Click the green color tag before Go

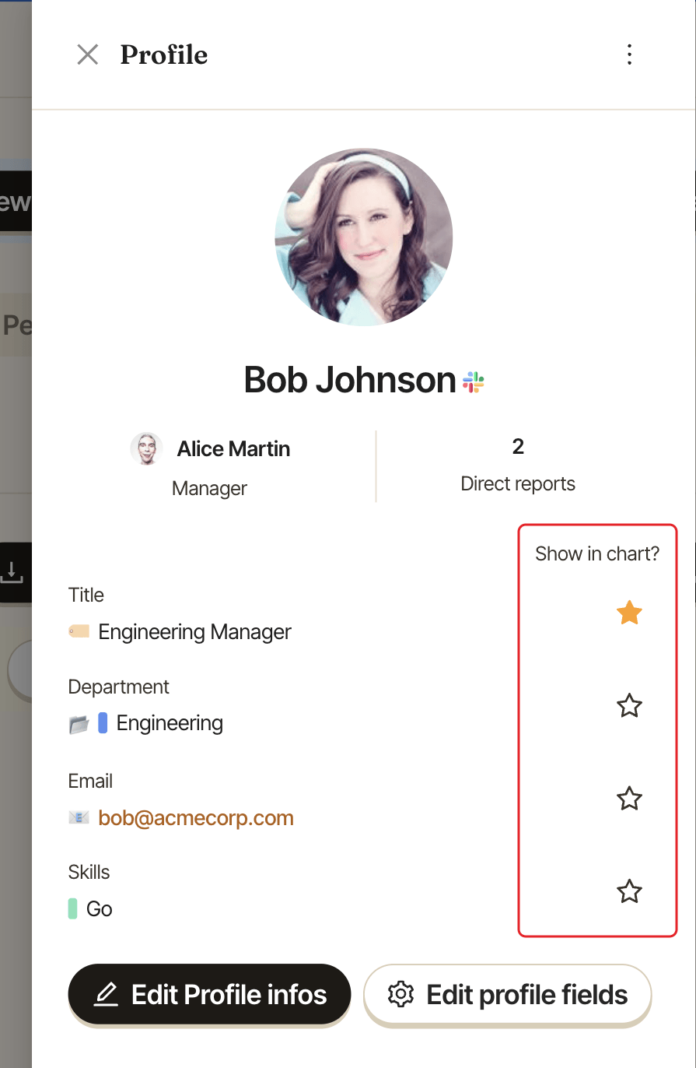click(x=73, y=908)
